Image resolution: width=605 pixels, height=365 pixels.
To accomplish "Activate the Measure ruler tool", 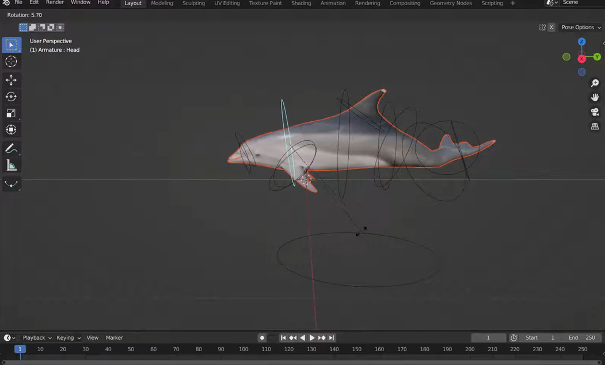I will click(11, 166).
